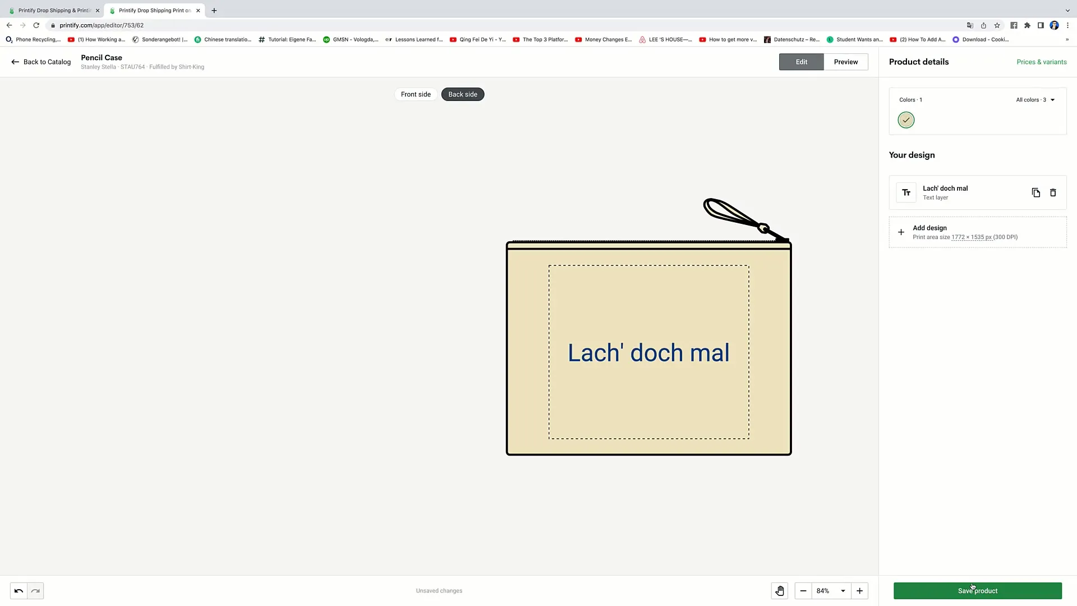This screenshot has height=606, width=1077.
Task: Open Download - Cooki... bookmark
Action: point(981,39)
